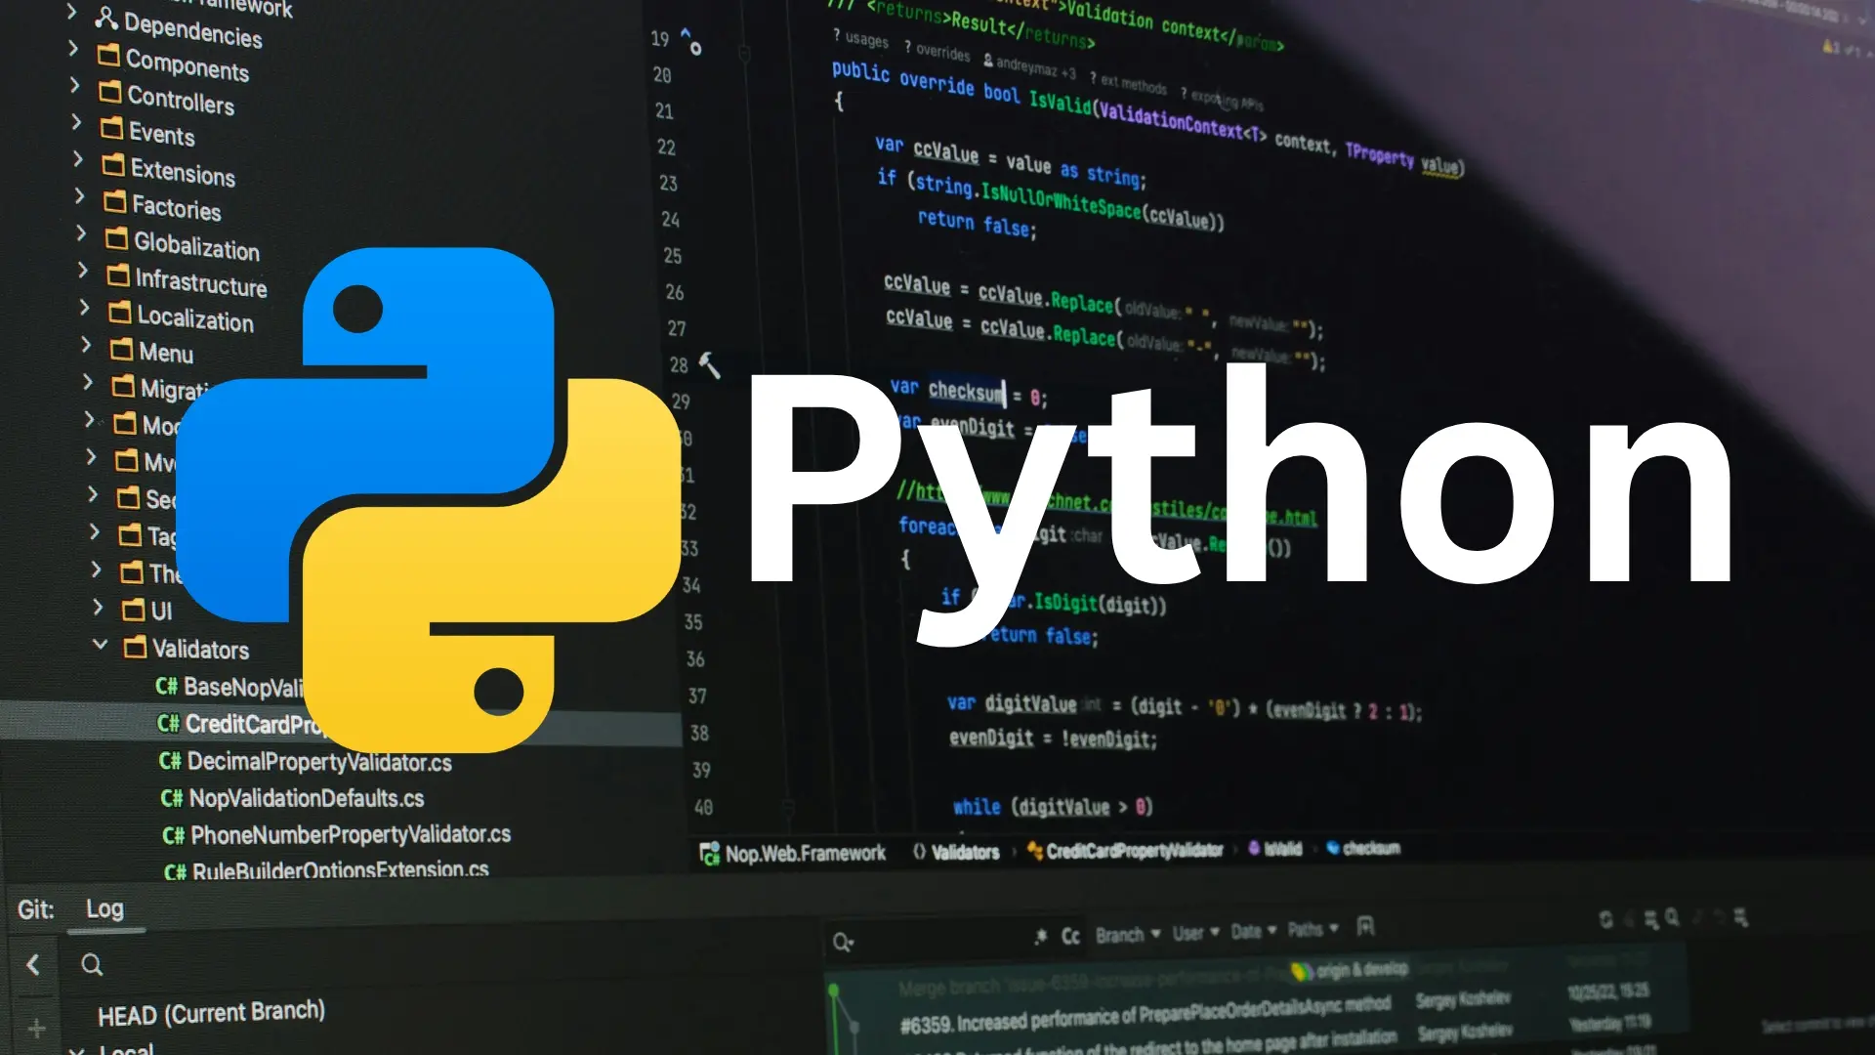
Task: Open the Date filter dropdown
Action: (x=1253, y=931)
